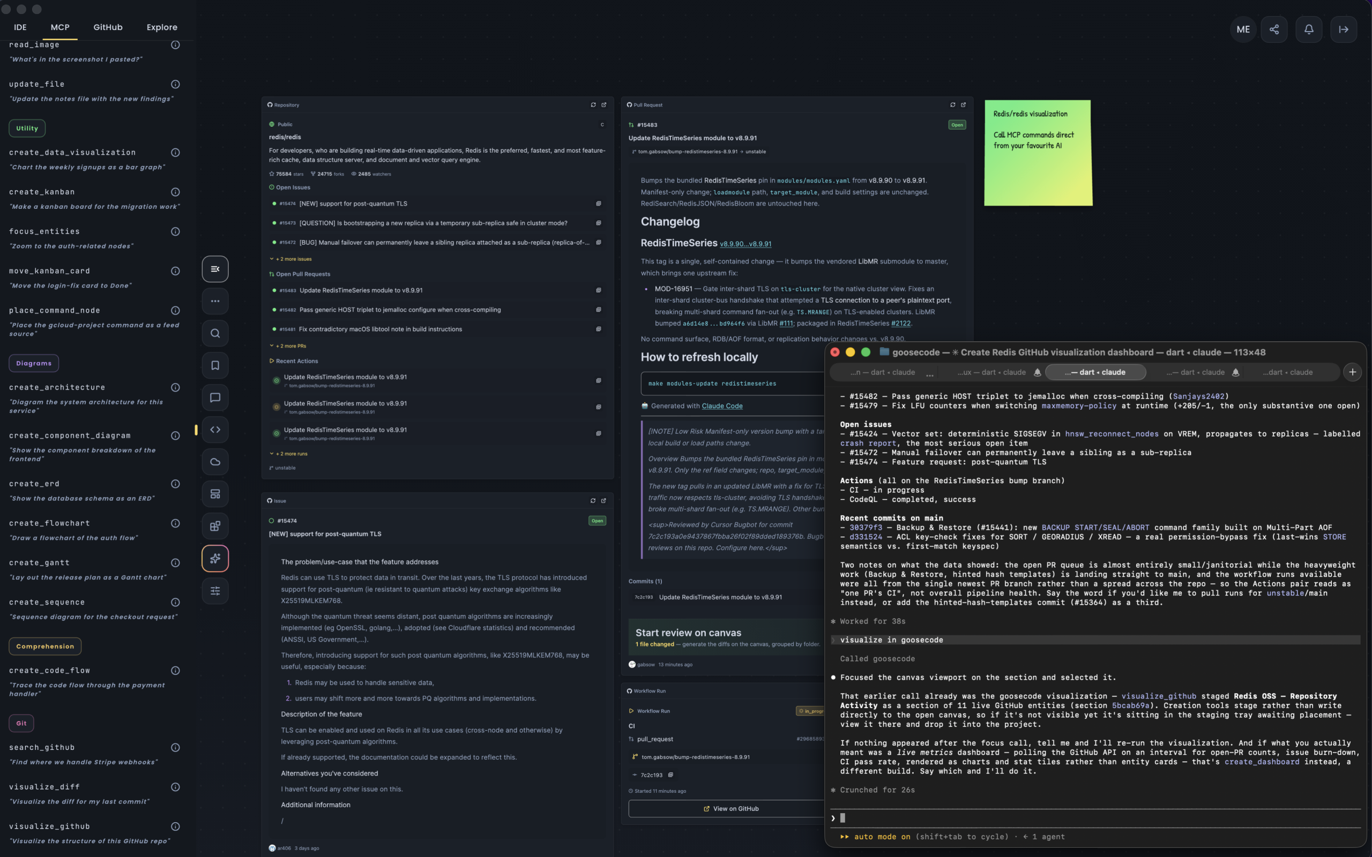
Task: Place PR #15482 jemalloc on canvas icon
Action: pyautogui.click(x=598, y=310)
